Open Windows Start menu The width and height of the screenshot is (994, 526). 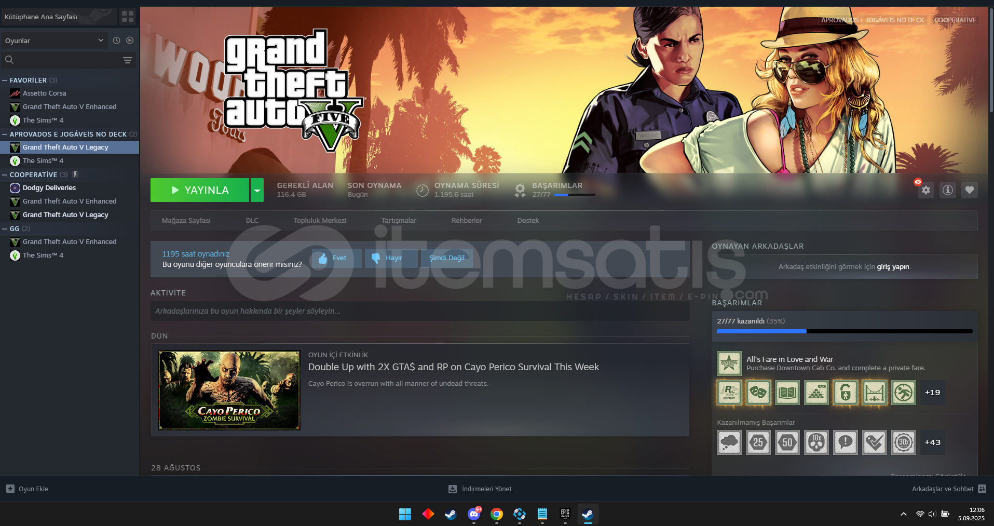coord(405,514)
